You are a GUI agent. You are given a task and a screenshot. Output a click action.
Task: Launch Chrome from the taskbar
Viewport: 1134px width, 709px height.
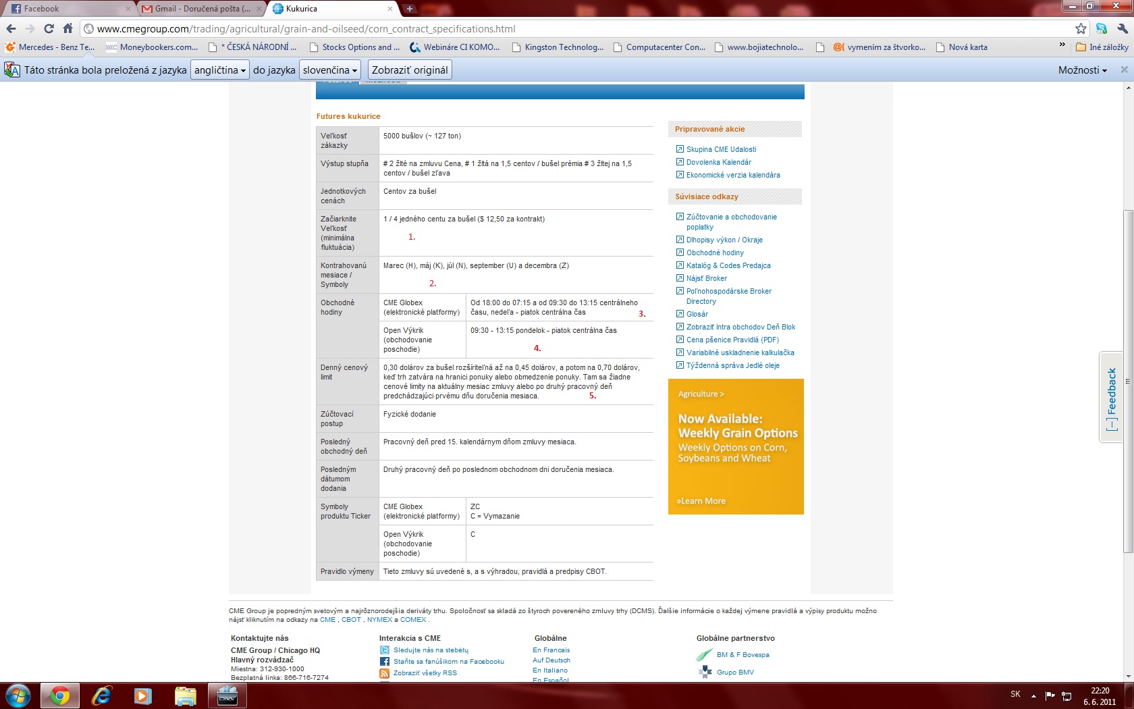(x=60, y=695)
